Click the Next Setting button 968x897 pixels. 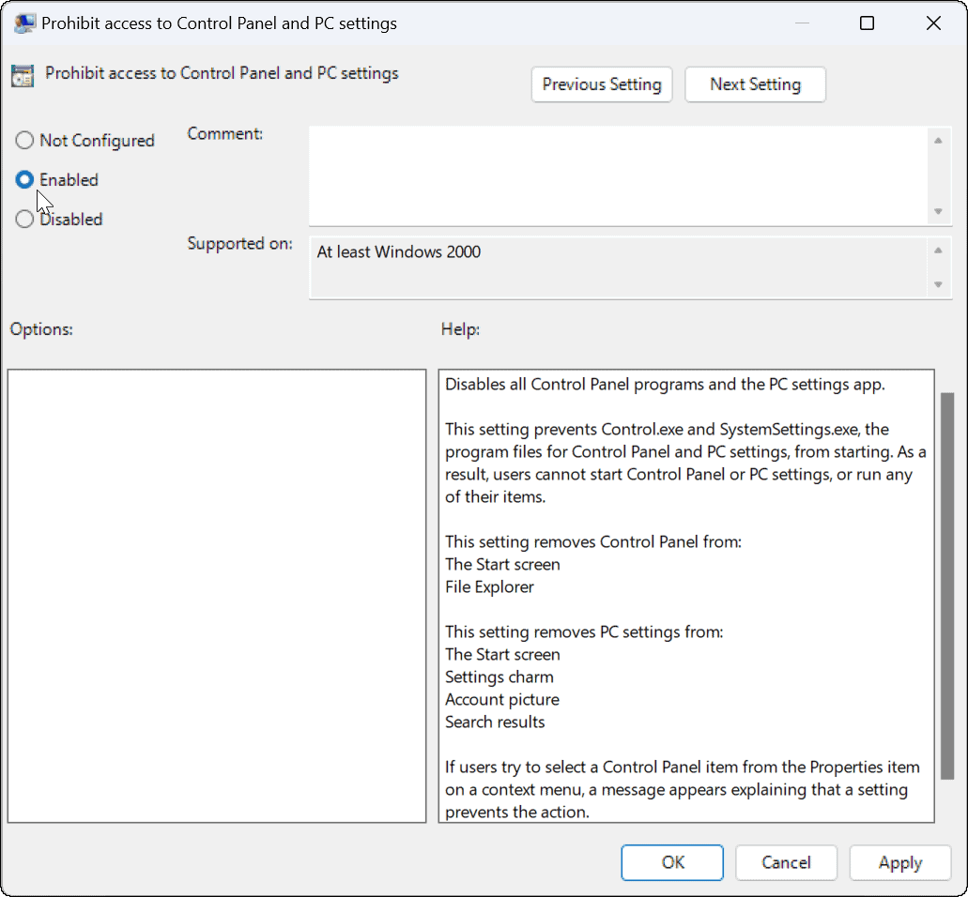pyautogui.click(x=755, y=84)
